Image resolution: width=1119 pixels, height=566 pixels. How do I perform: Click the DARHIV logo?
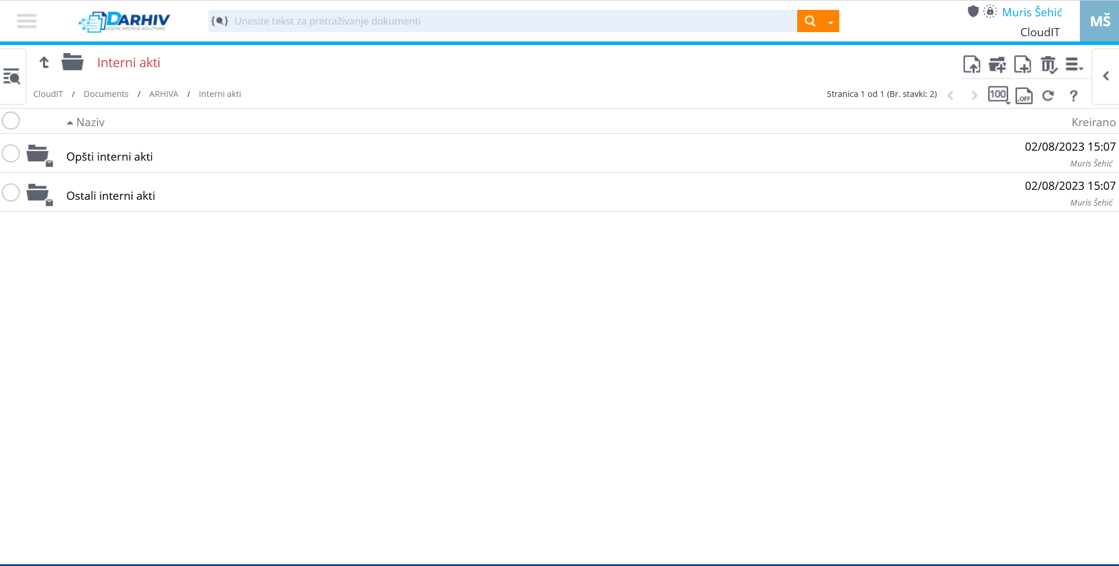click(x=124, y=22)
